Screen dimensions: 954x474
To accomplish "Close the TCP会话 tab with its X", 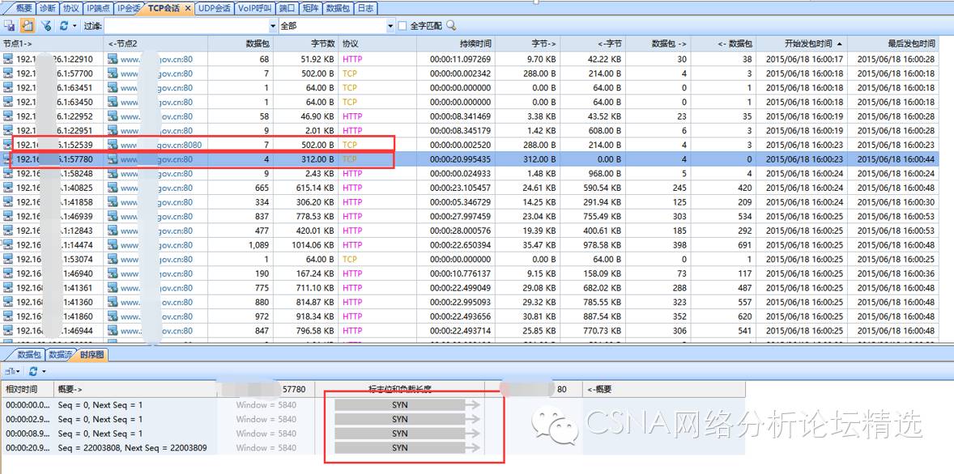I will click(x=187, y=9).
